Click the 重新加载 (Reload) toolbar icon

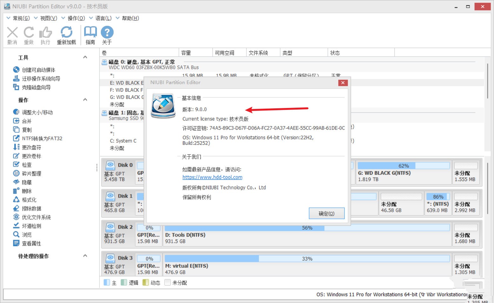(x=66, y=32)
